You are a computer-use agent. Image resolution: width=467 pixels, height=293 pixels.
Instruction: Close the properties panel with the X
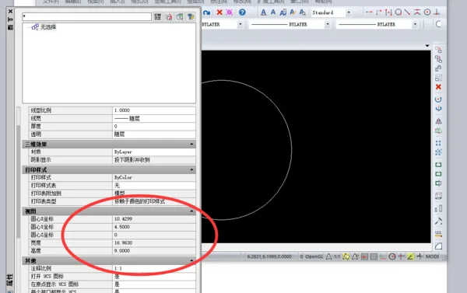pyautogui.click(x=10, y=12)
